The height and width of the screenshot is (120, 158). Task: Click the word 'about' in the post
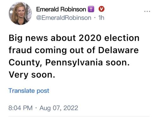point(63,38)
